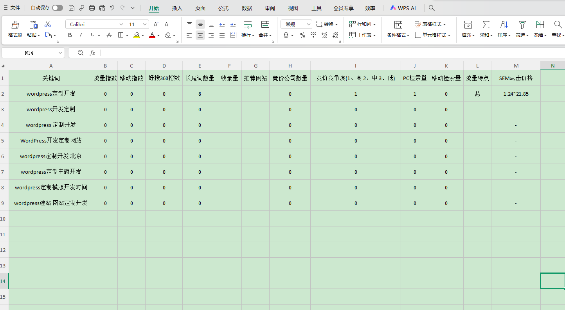
Task: Switch to the 插入 (Insert) tab
Action: pos(177,8)
